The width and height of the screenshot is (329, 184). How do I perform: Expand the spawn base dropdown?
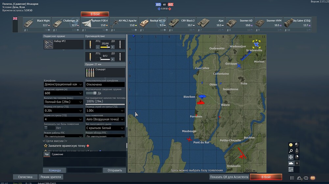pyautogui.click(x=105, y=119)
